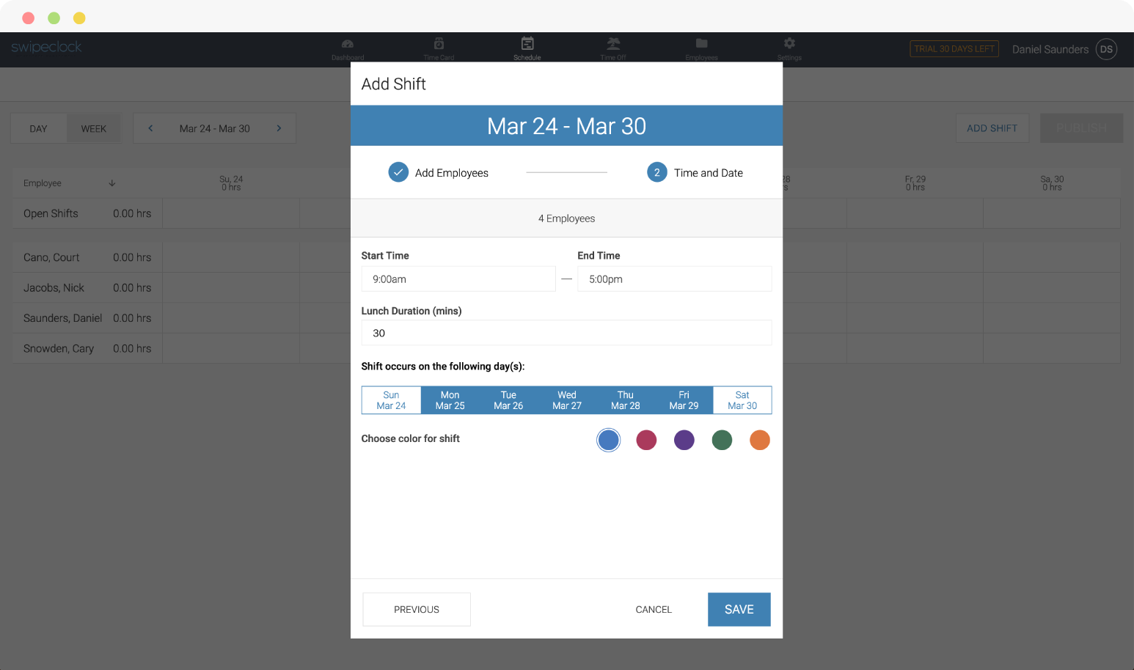
Task: Toggle Sat Mar 30 day on
Action: (x=742, y=400)
